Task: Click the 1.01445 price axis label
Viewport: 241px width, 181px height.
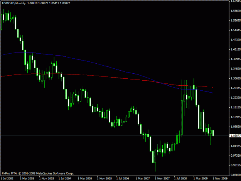Action: click(236, 146)
